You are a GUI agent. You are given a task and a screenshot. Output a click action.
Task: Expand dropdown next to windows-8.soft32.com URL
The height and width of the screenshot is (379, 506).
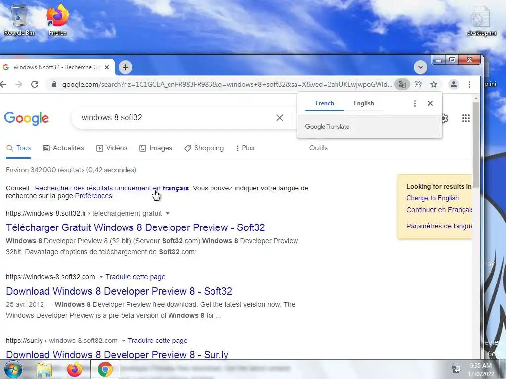(x=101, y=277)
